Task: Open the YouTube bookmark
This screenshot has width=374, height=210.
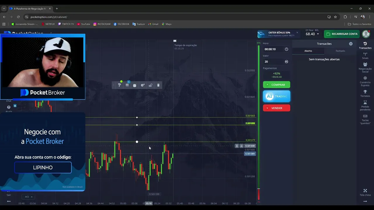Action: point(84,24)
